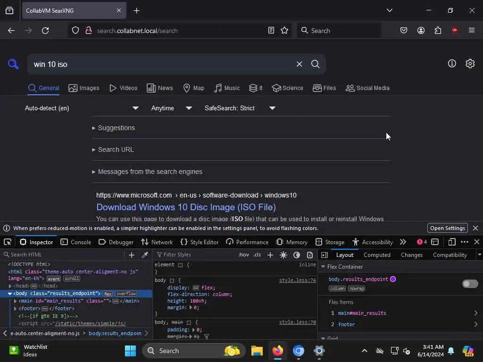
Task: Open the Anytime time range dropdown
Action: point(171,108)
